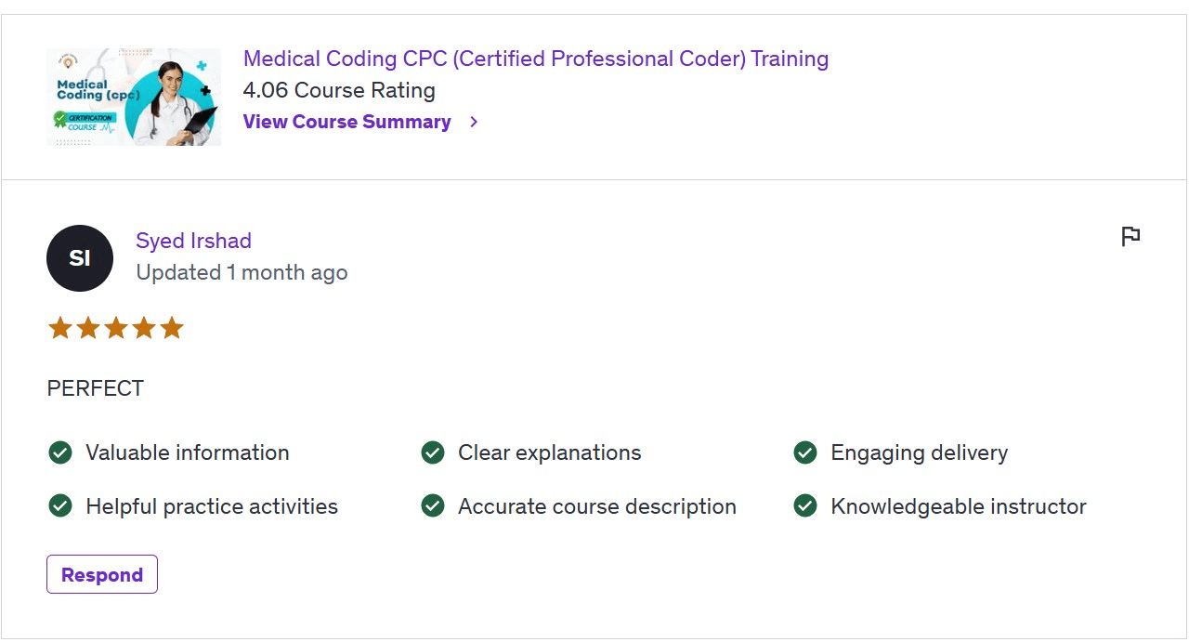Click the Medical Coding course thumbnail

(134, 98)
